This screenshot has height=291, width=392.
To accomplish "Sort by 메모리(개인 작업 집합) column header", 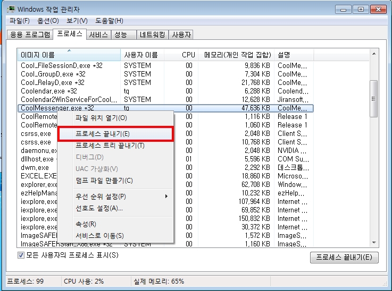I will (237, 55).
